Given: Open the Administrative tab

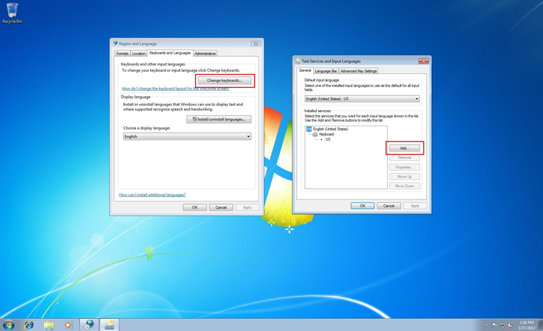Looking at the screenshot, I should (205, 54).
